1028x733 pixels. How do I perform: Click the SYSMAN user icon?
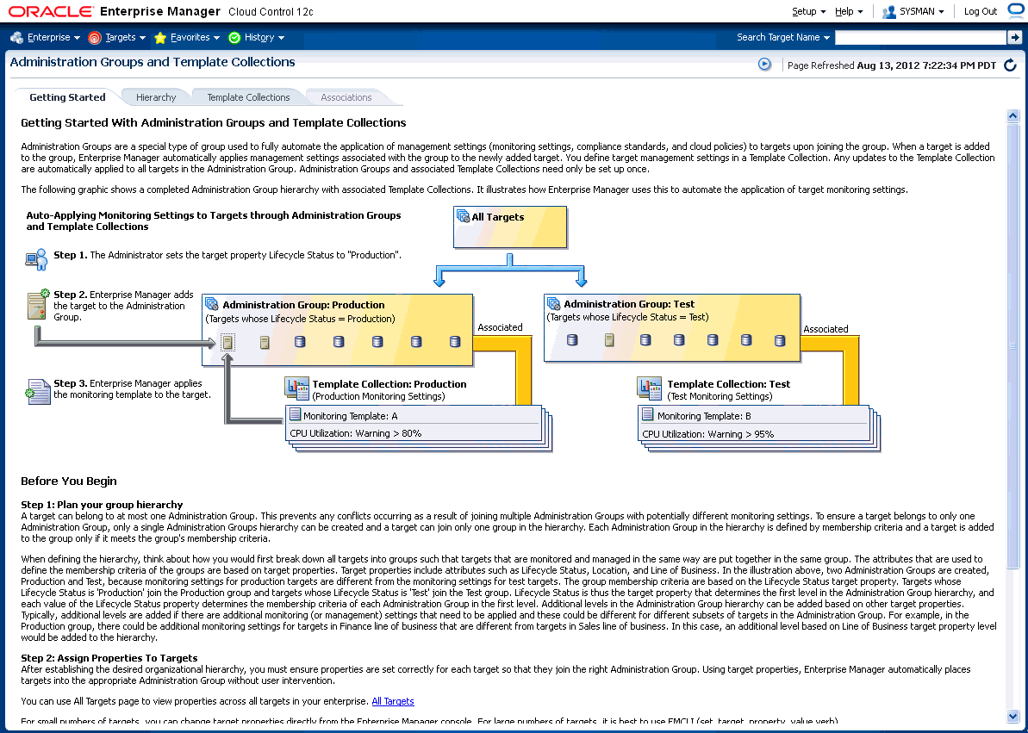pos(889,12)
